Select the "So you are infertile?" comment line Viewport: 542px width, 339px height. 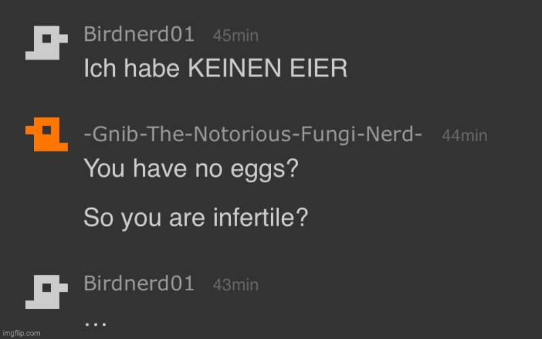(196, 218)
